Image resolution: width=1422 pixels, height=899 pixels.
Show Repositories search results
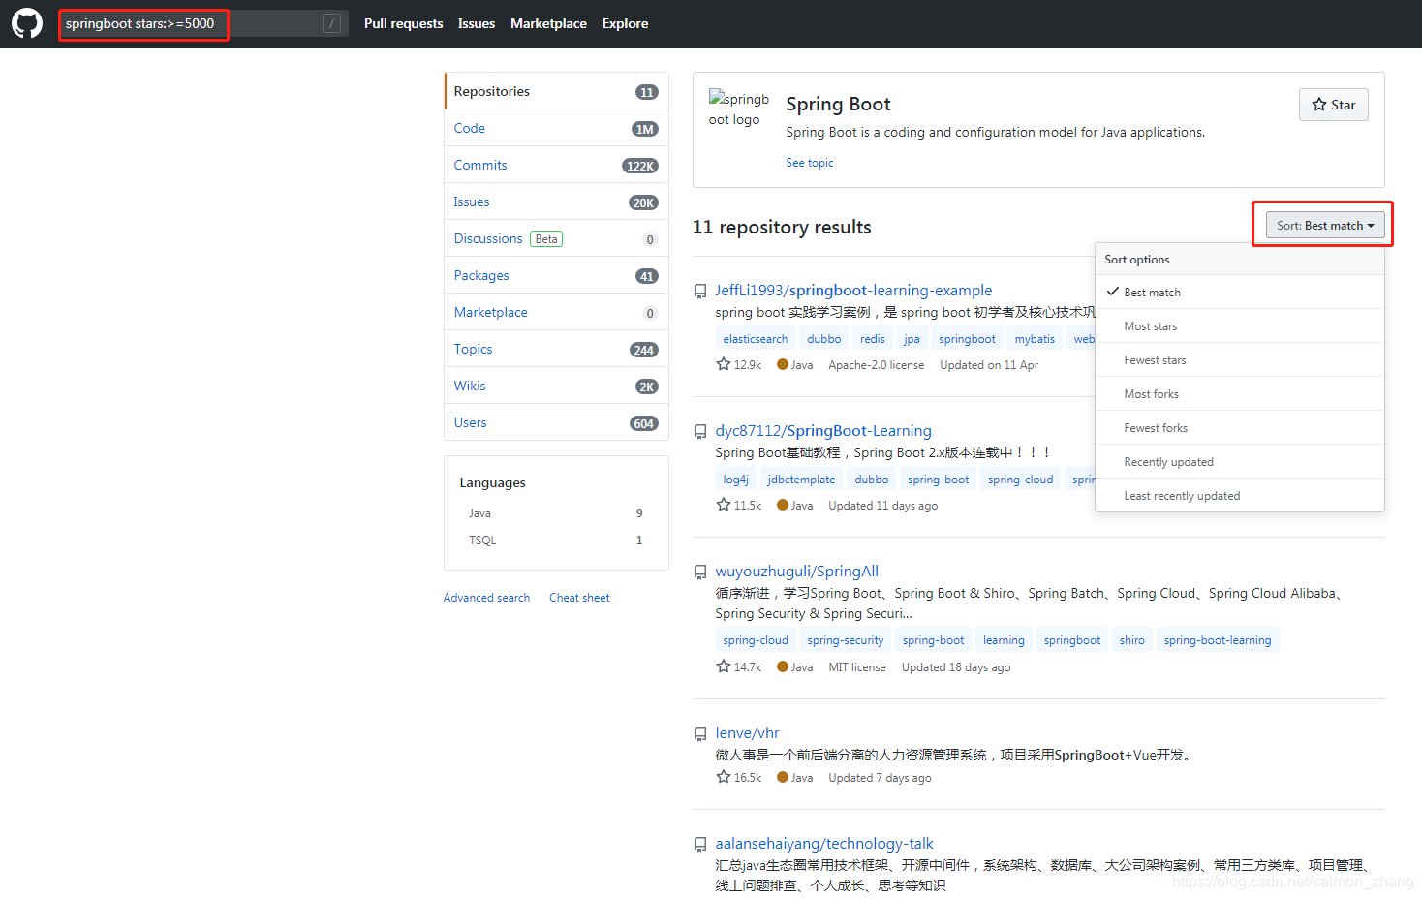pyautogui.click(x=556, y=91)
